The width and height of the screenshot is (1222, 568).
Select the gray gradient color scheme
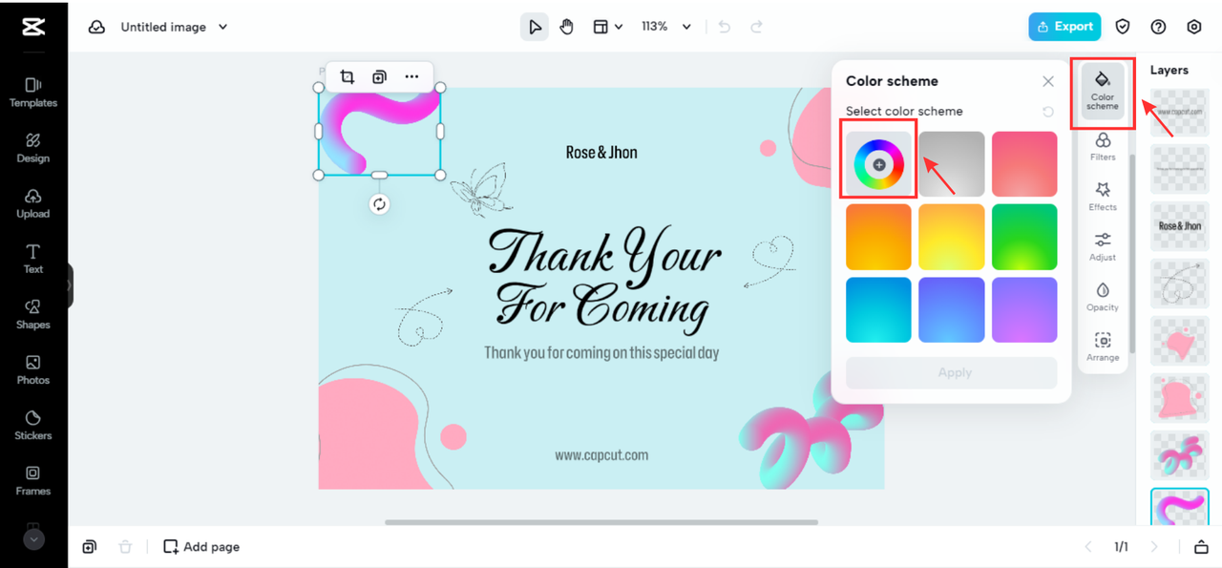pos(952,164)
